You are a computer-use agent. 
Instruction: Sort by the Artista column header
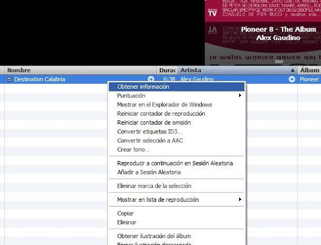[238, 70]
